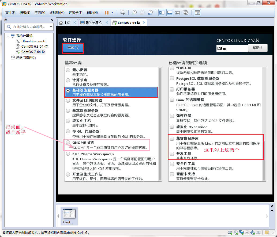Check the 虚拟化 Hypervisor checkbox
Screen dimensions: 277x237
172,127
